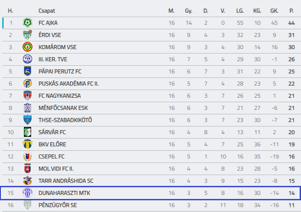Click the Puskás Akadémia FC II. crest
Viewport: 301px width, 212px height.
27,83
